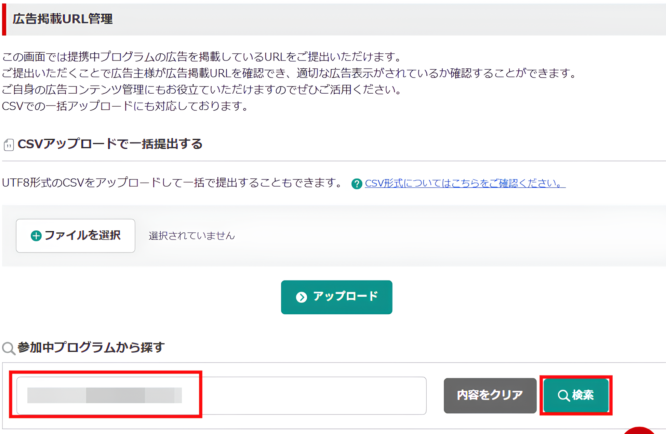Click the magnifier icon beside the 参加中プログラムから探す heading

coord(9,348)
